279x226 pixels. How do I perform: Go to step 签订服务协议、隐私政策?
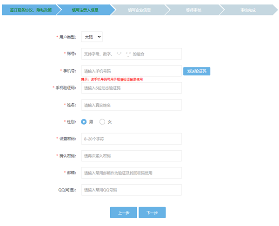coord(29,10)
